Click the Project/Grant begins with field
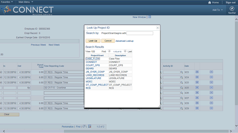This screenshot has width=238, height=133. (140, 33)
